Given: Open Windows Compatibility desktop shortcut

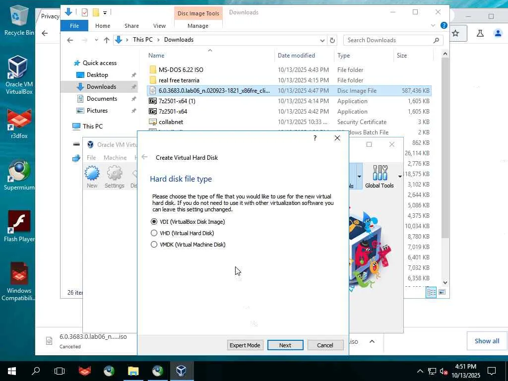Looking at the screenshot, I should [19, 282].
